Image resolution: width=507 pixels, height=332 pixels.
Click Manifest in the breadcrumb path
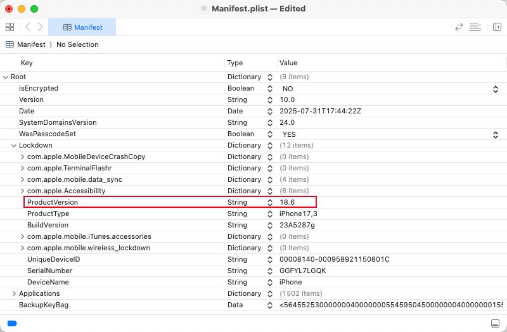click(x=31, y=44)
